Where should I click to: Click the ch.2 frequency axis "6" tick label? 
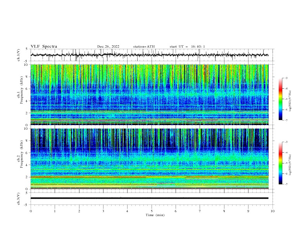(x=27, y=153)
